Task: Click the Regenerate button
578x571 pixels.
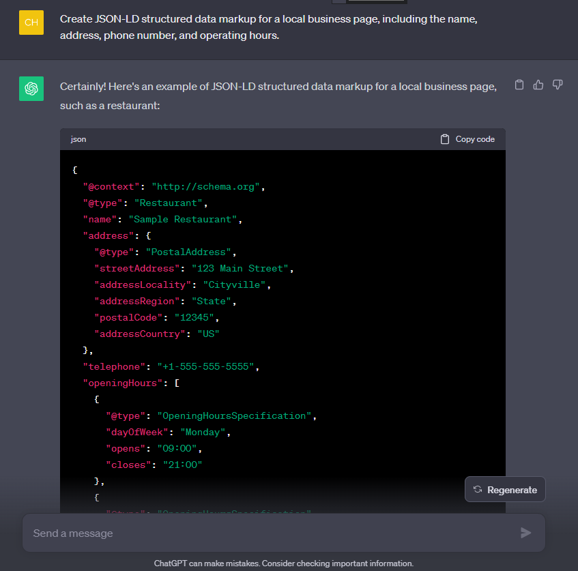Action: click(x=505, y=490)
